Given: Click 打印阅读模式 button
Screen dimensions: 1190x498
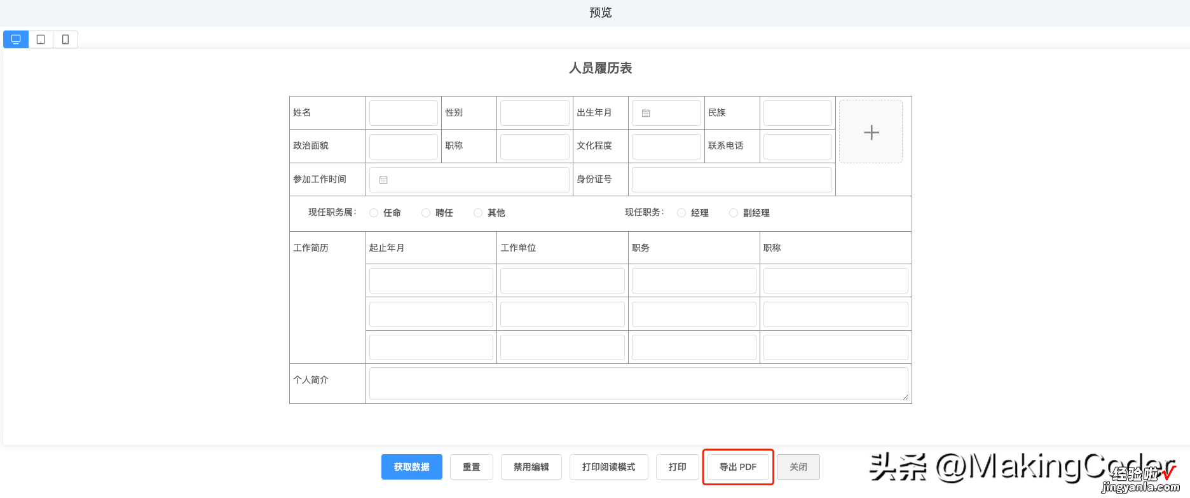Looking at the screenshot, I should (x=609, y=467).
